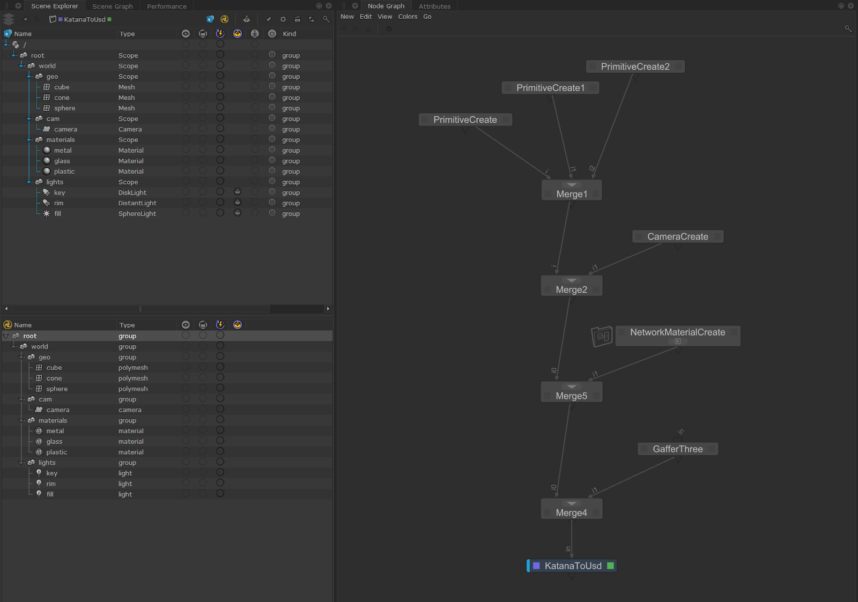The width and height of the screenshot is (858, 602).
Task: Click the layers stack icon beside KatanaToUsd
Action: (9, 19)
